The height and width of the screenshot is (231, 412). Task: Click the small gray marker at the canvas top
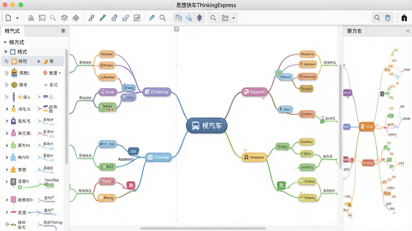coord(177,29)
